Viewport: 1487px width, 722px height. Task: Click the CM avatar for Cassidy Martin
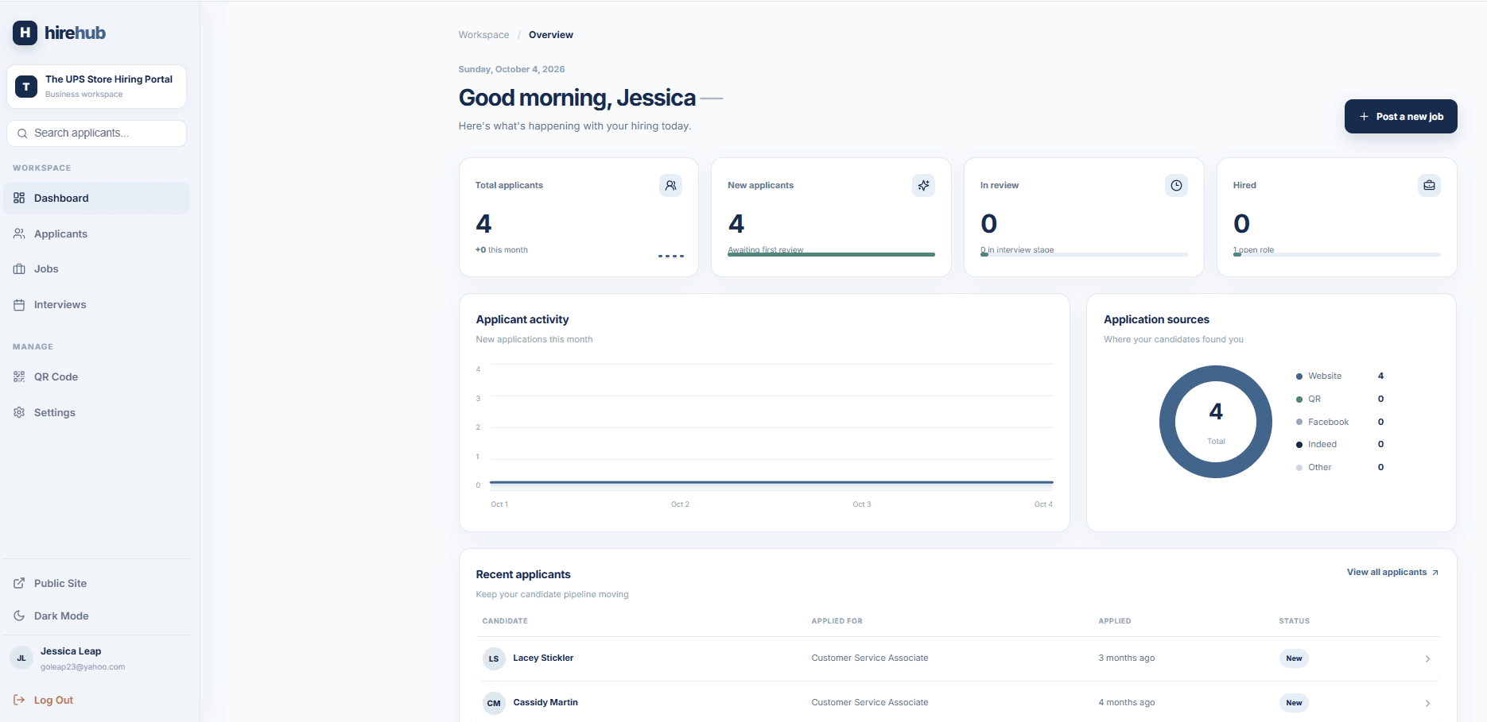tap(494, 703)
